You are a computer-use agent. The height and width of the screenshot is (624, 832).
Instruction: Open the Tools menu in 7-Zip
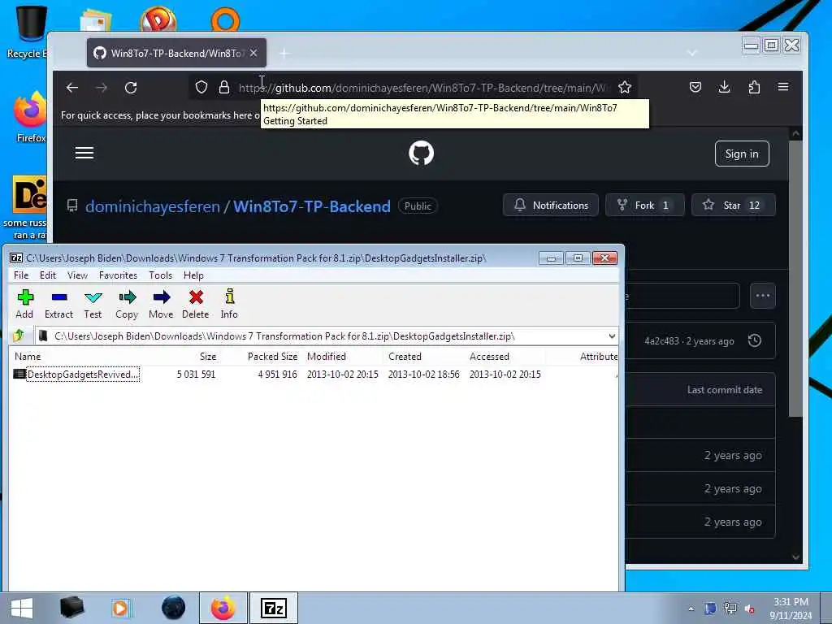coord(160,275)
